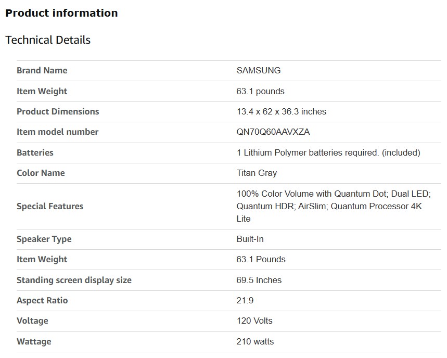Select the 21:9 aspect ratio value

pyautogui.click(x=245, y=300)
